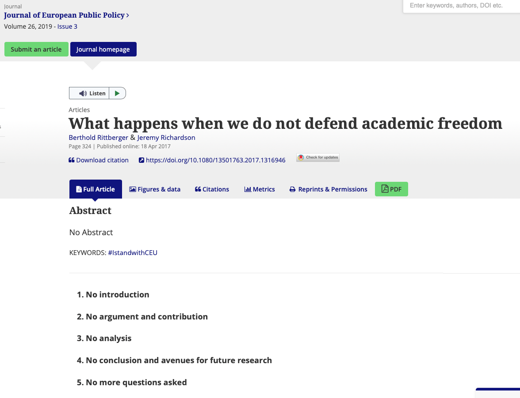Click the #IstandwithCEU keyword
The image size is (520, 398).
coord(133,253)
